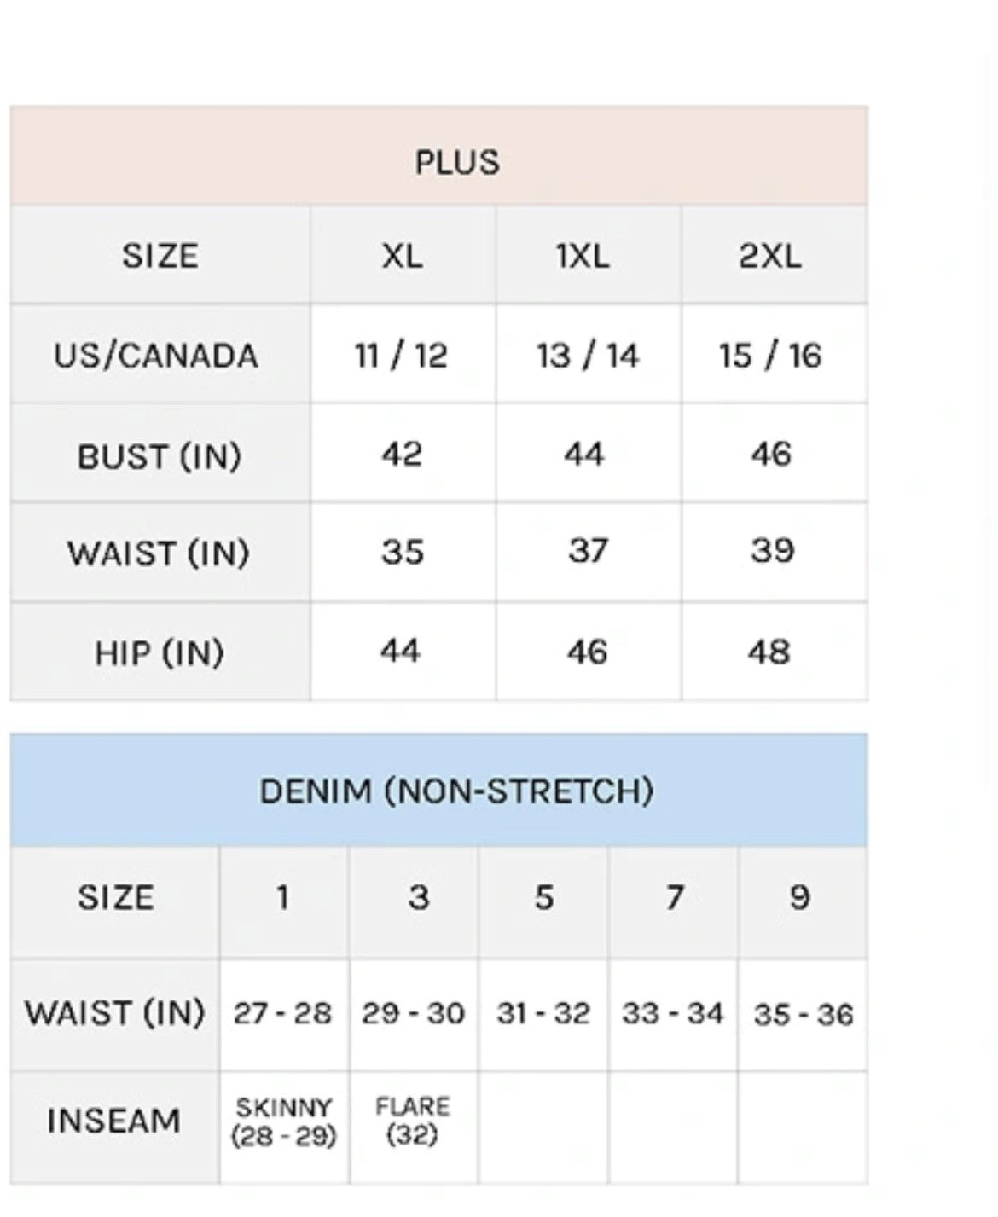Click the 27 - 28 denim waist cell
This screenshot has height=1217, width=998.
[x=282, y=1013]
